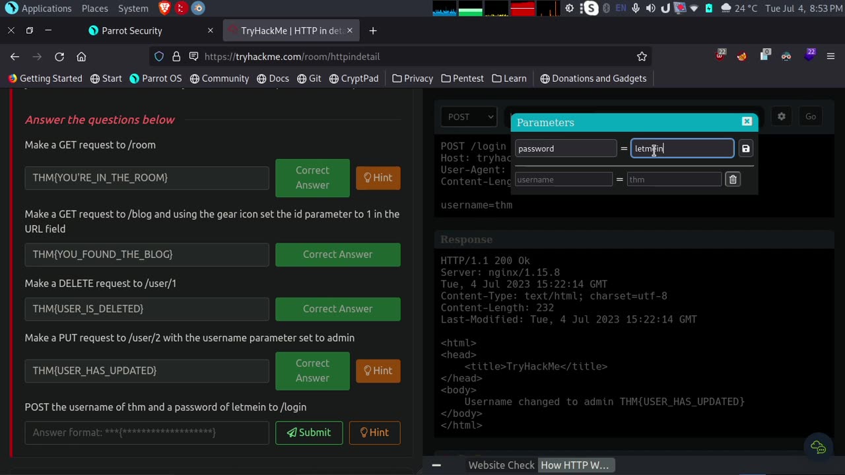Launch Brave browser from top panel
This screenshot has height=475, width=845.
click(x=164, y=8)
